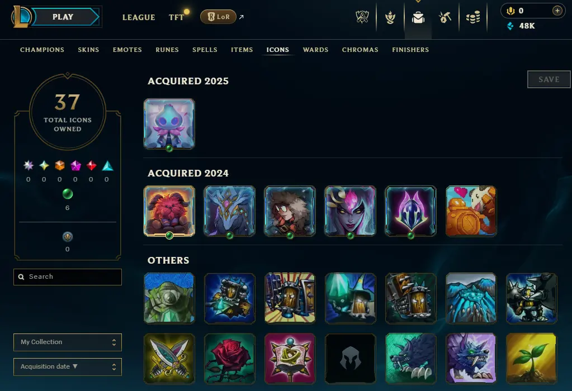The width and height of the screenshot is (572, 391).
Task: Select the cyan triangle rarity gem filter
Action: 107,166
